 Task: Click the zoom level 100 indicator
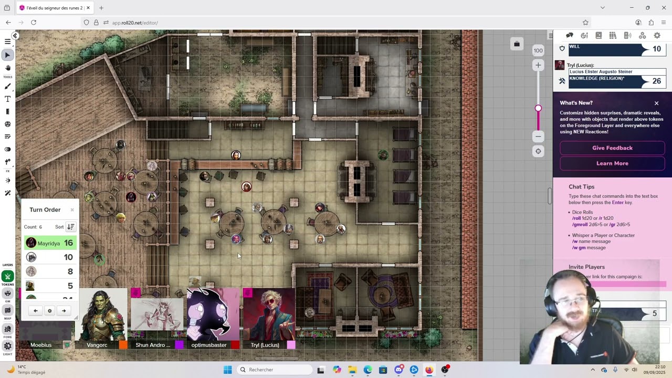point(538,50)
